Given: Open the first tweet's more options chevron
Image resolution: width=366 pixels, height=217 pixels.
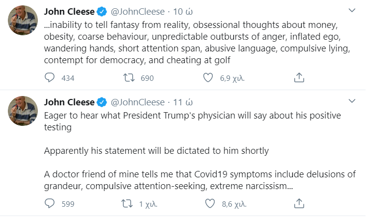Looking at the screenshot, I should click(x=351, y=10).
